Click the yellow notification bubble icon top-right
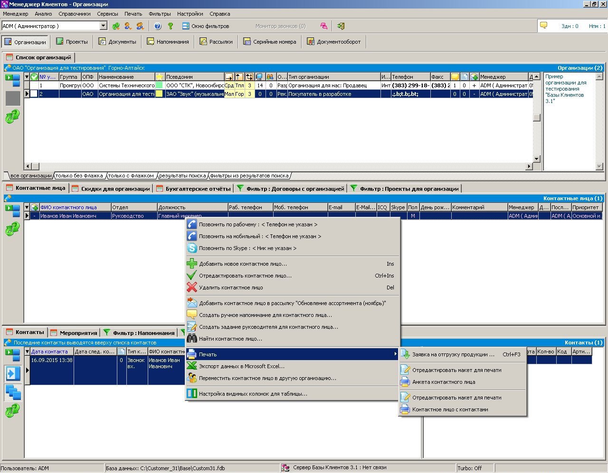 [x=544, y=26]
